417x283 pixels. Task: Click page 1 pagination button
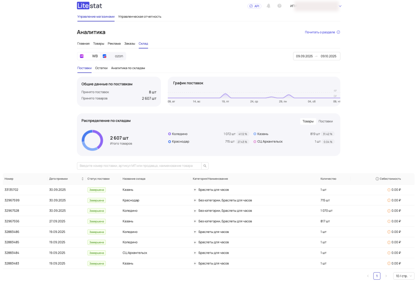[x=377, y=276]
